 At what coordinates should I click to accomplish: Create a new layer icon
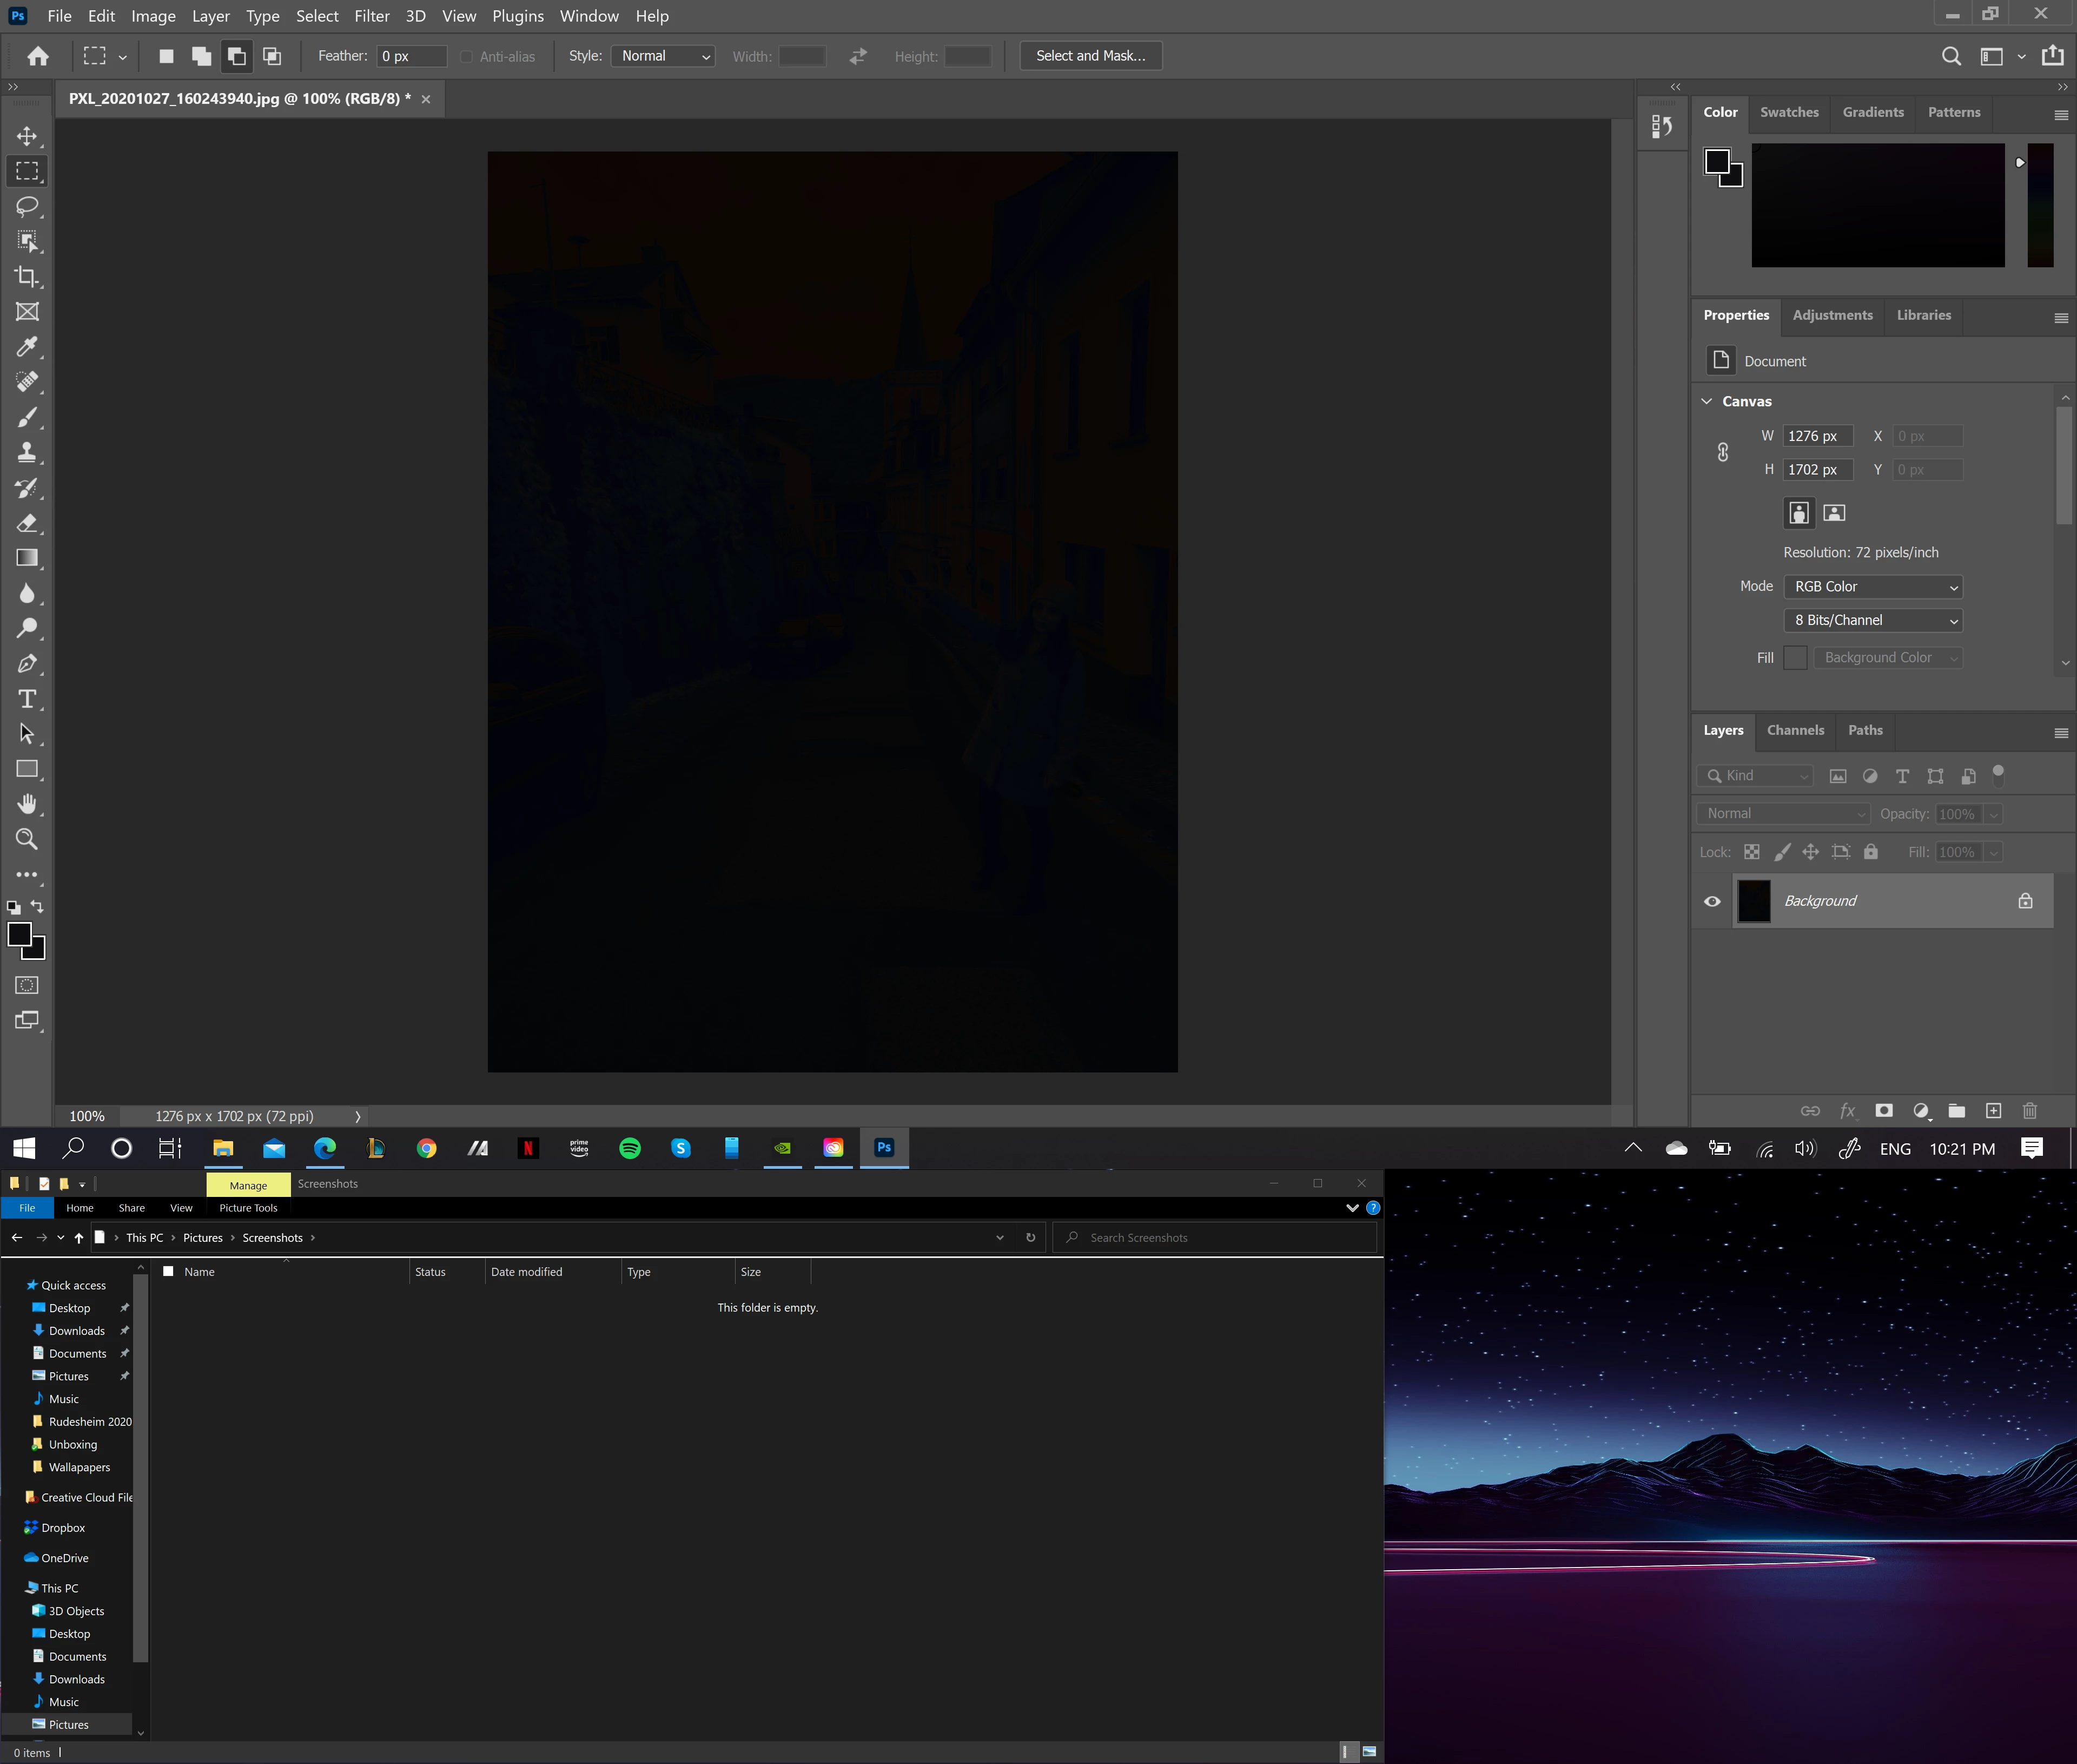point(1993,1111)
